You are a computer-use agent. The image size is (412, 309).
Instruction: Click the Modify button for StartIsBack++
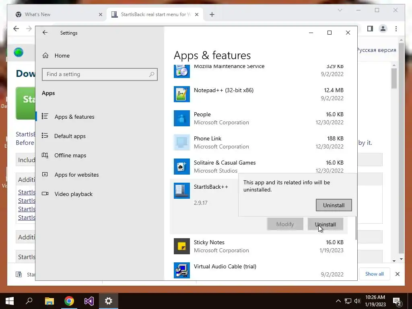coord(285,224)
